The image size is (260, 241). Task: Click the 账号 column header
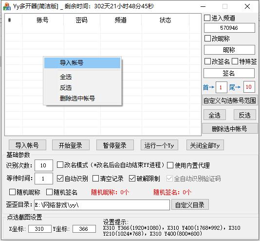(x=43, y=20)
